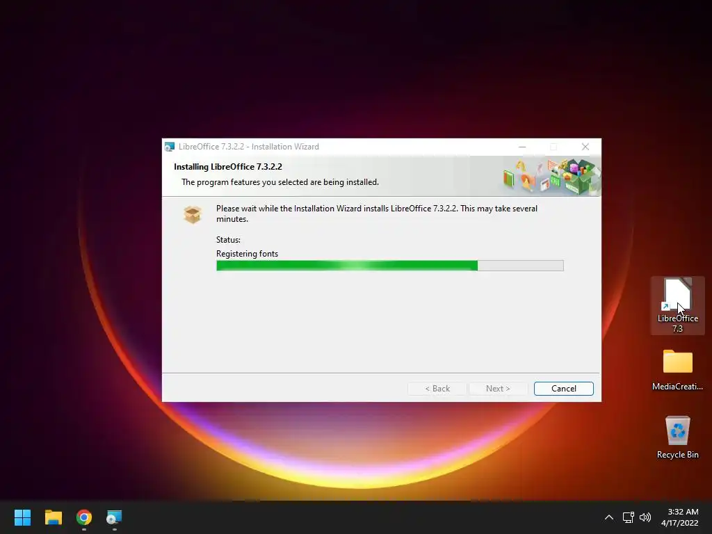
Task: Click the 'Installing LibreOffice 7.3.2.2' heading
Action: (228, 167)
